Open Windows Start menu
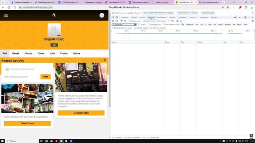255x143 pixels. point(2,141)
